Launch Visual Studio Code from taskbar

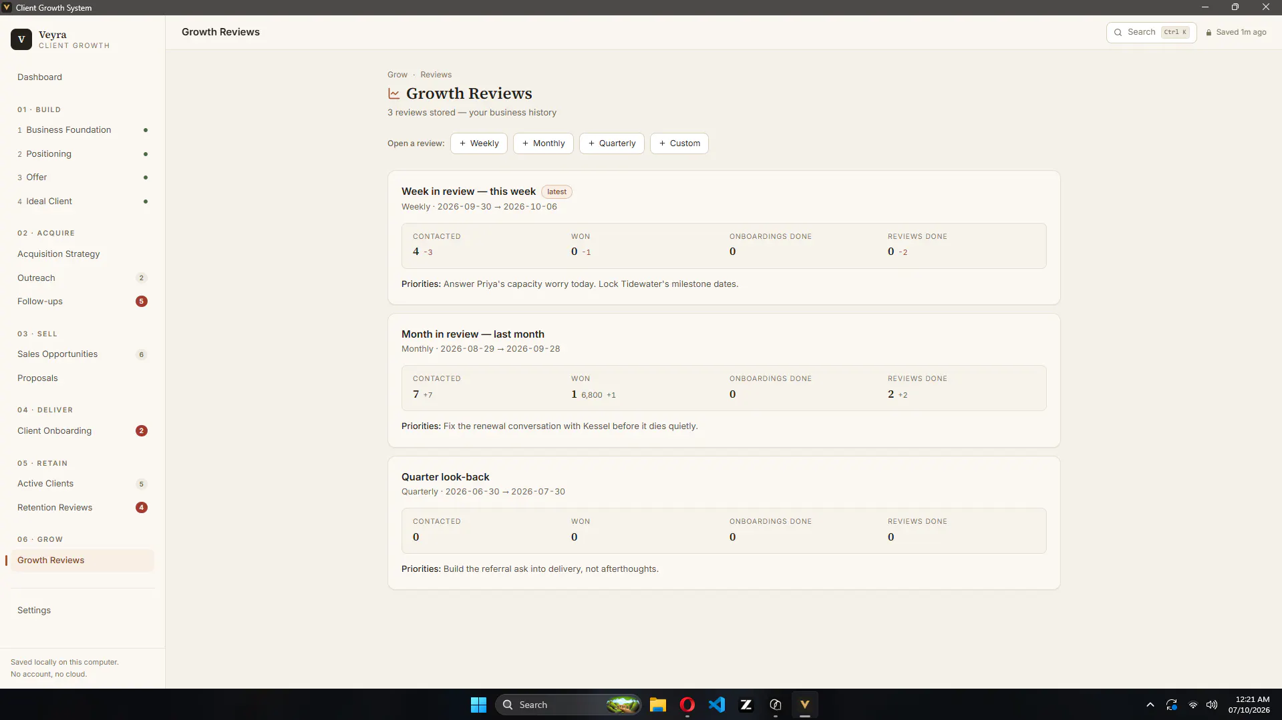tap(717, 705)
